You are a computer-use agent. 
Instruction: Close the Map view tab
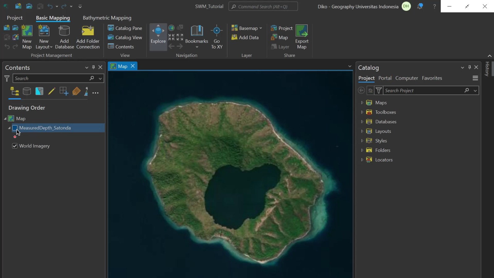[x=133, y=66]
